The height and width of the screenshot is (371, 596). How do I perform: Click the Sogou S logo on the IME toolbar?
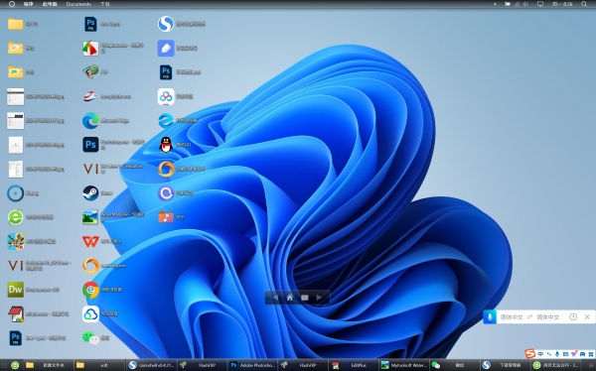coord(530,353)
